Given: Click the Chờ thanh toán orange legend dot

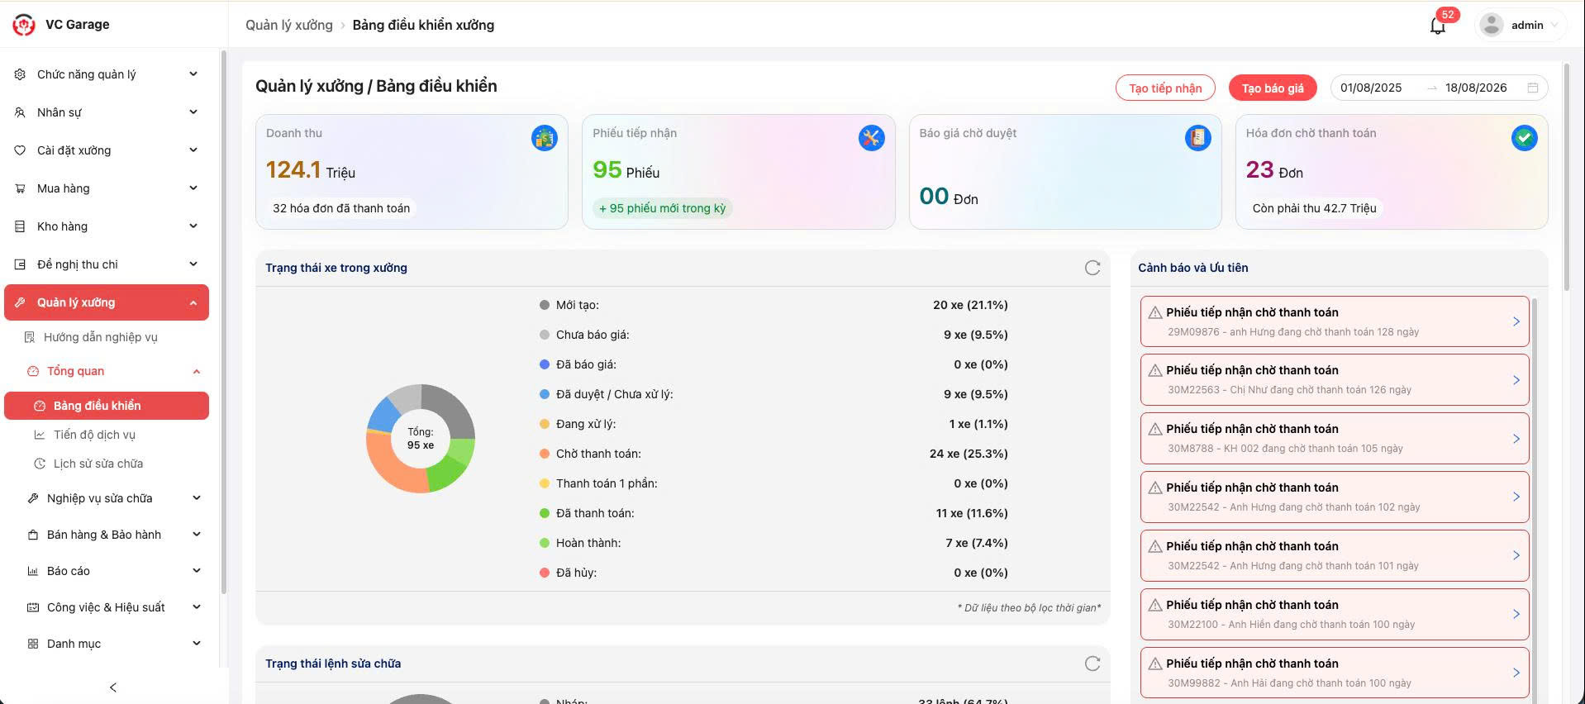Looking at the screenshot, I should 545,454.
